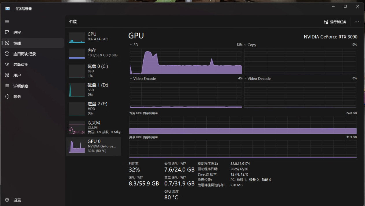Viewport: 365px width, 206px height.
Task: Toggle the hamburger navigation menu
Action: pos(7,22)
